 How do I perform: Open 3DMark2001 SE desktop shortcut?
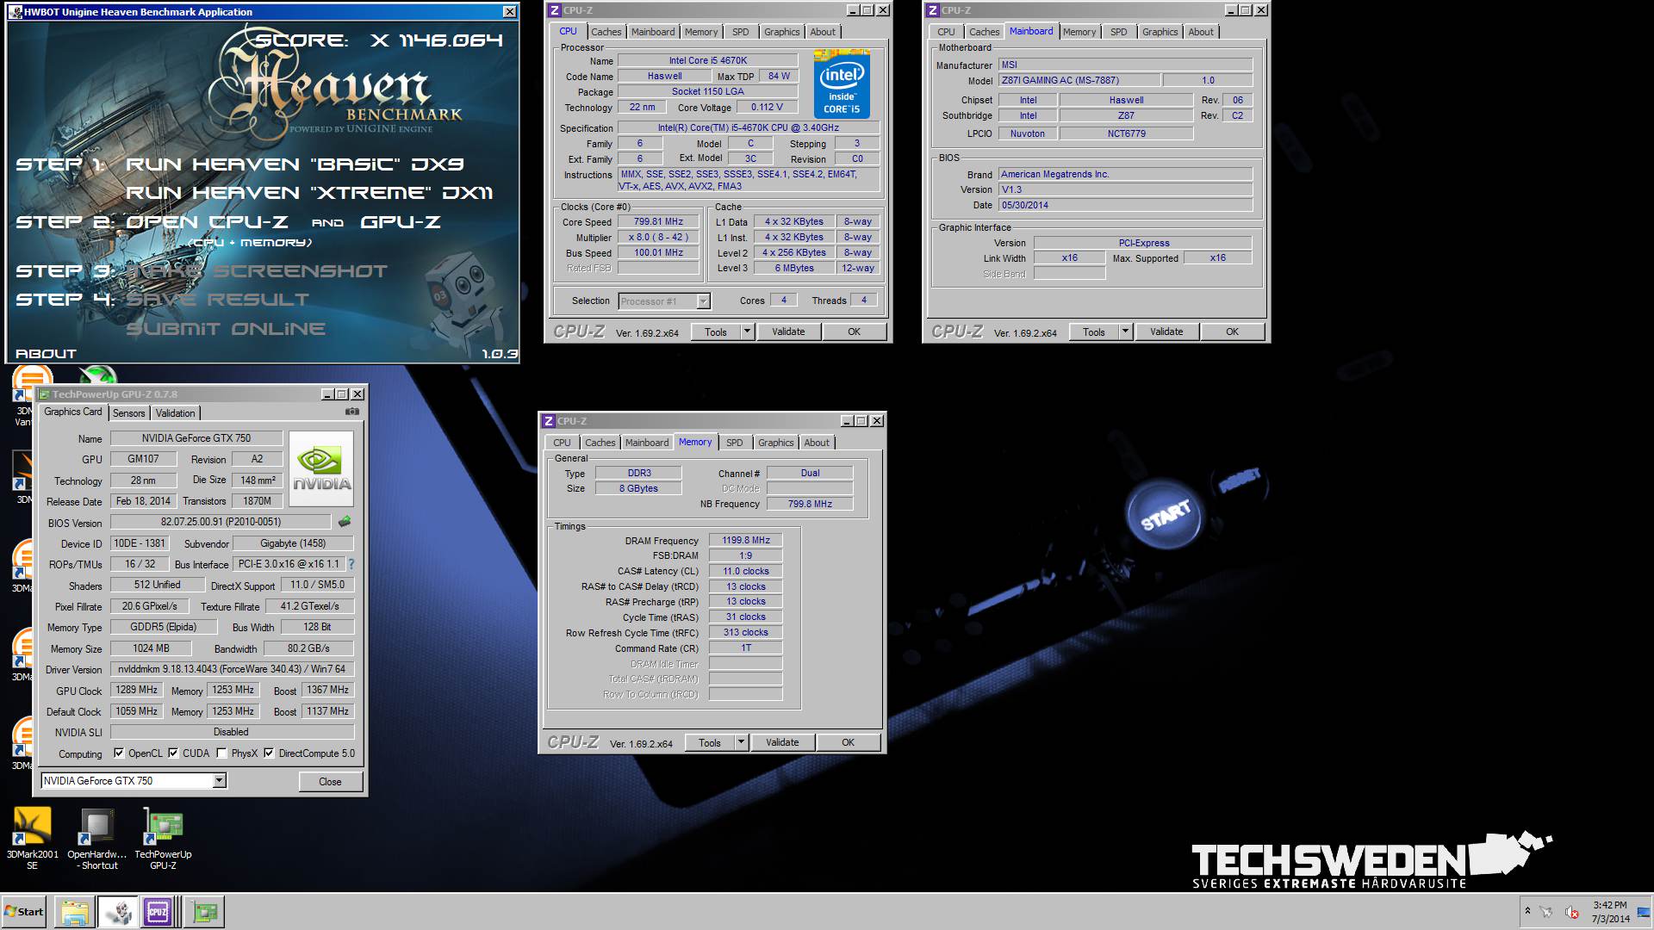click(x=32, y=838)
